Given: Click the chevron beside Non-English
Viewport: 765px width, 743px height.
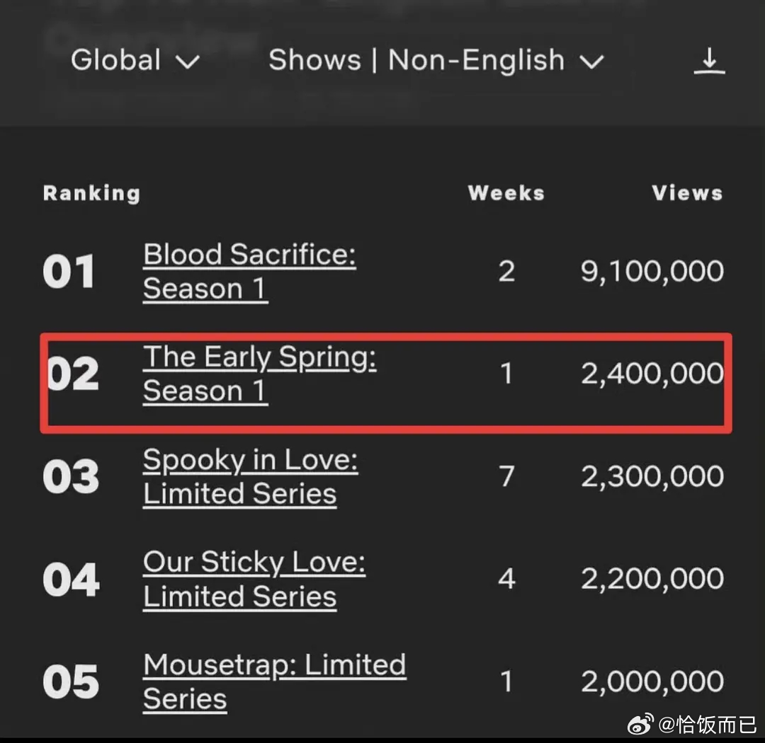Looking at the screenshot, I should 591,62.
